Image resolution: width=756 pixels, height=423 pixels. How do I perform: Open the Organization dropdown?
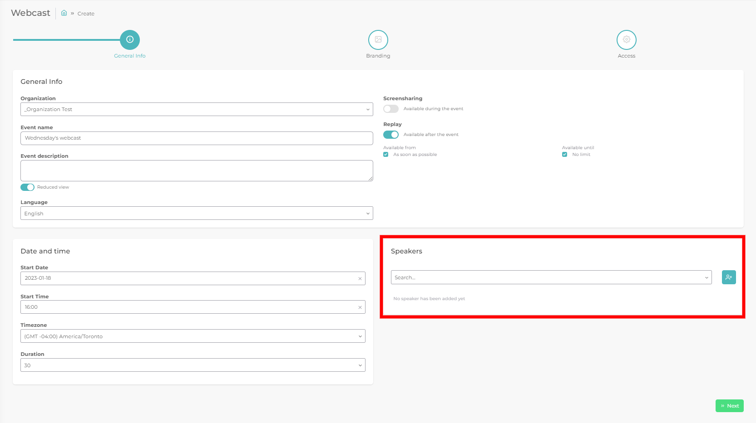(x=197, y=109)
